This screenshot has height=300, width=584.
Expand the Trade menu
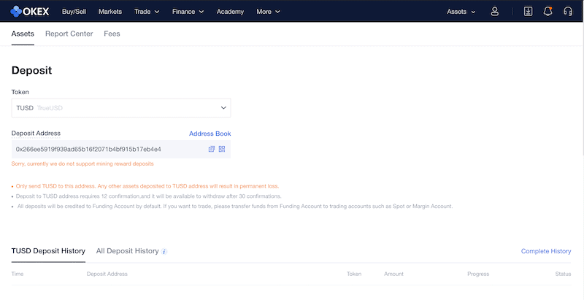[147, 12]
